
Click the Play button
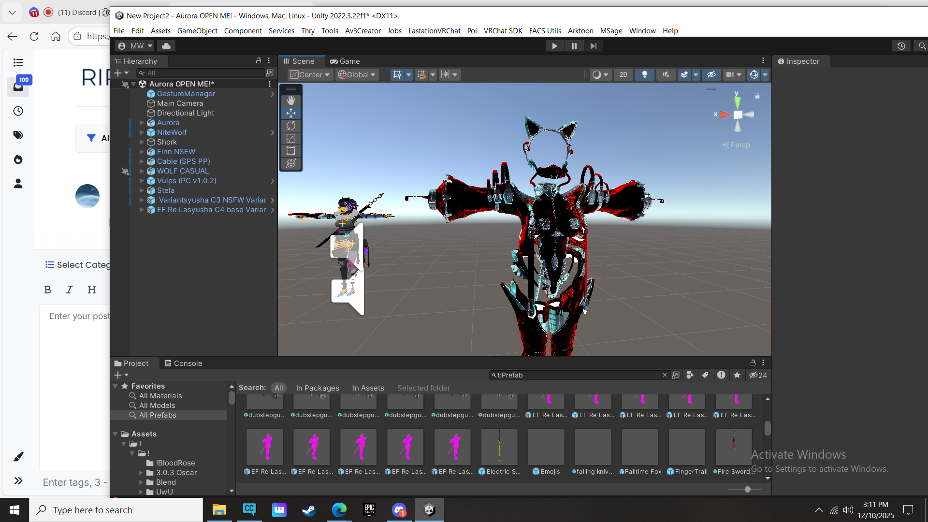[554, 46]
